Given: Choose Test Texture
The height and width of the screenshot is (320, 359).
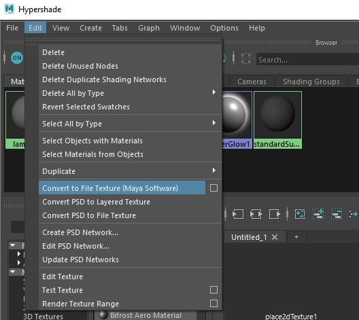Looking at the screenshot, I should click(122, 290).
